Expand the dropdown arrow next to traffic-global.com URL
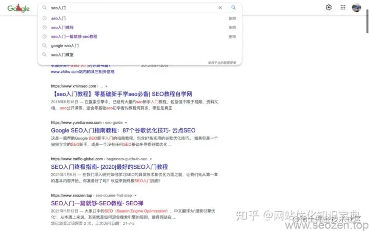The width and height of the screenshot is (369, 231). coord(151,159)
